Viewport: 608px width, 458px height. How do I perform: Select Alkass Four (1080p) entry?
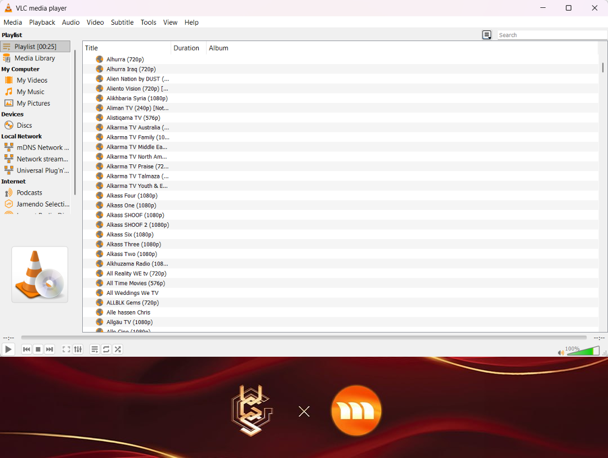pyautogui.click(x=341, y=196)
